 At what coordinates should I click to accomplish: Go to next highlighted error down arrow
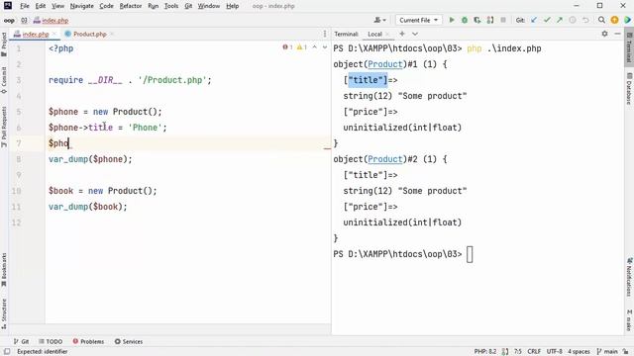click(x=325, y=47)
